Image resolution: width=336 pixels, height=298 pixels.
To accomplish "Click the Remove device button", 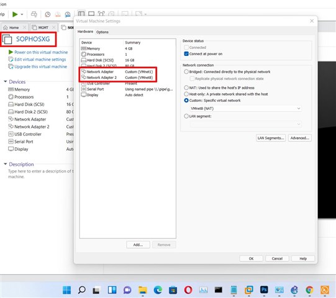I will coord(164,245).
